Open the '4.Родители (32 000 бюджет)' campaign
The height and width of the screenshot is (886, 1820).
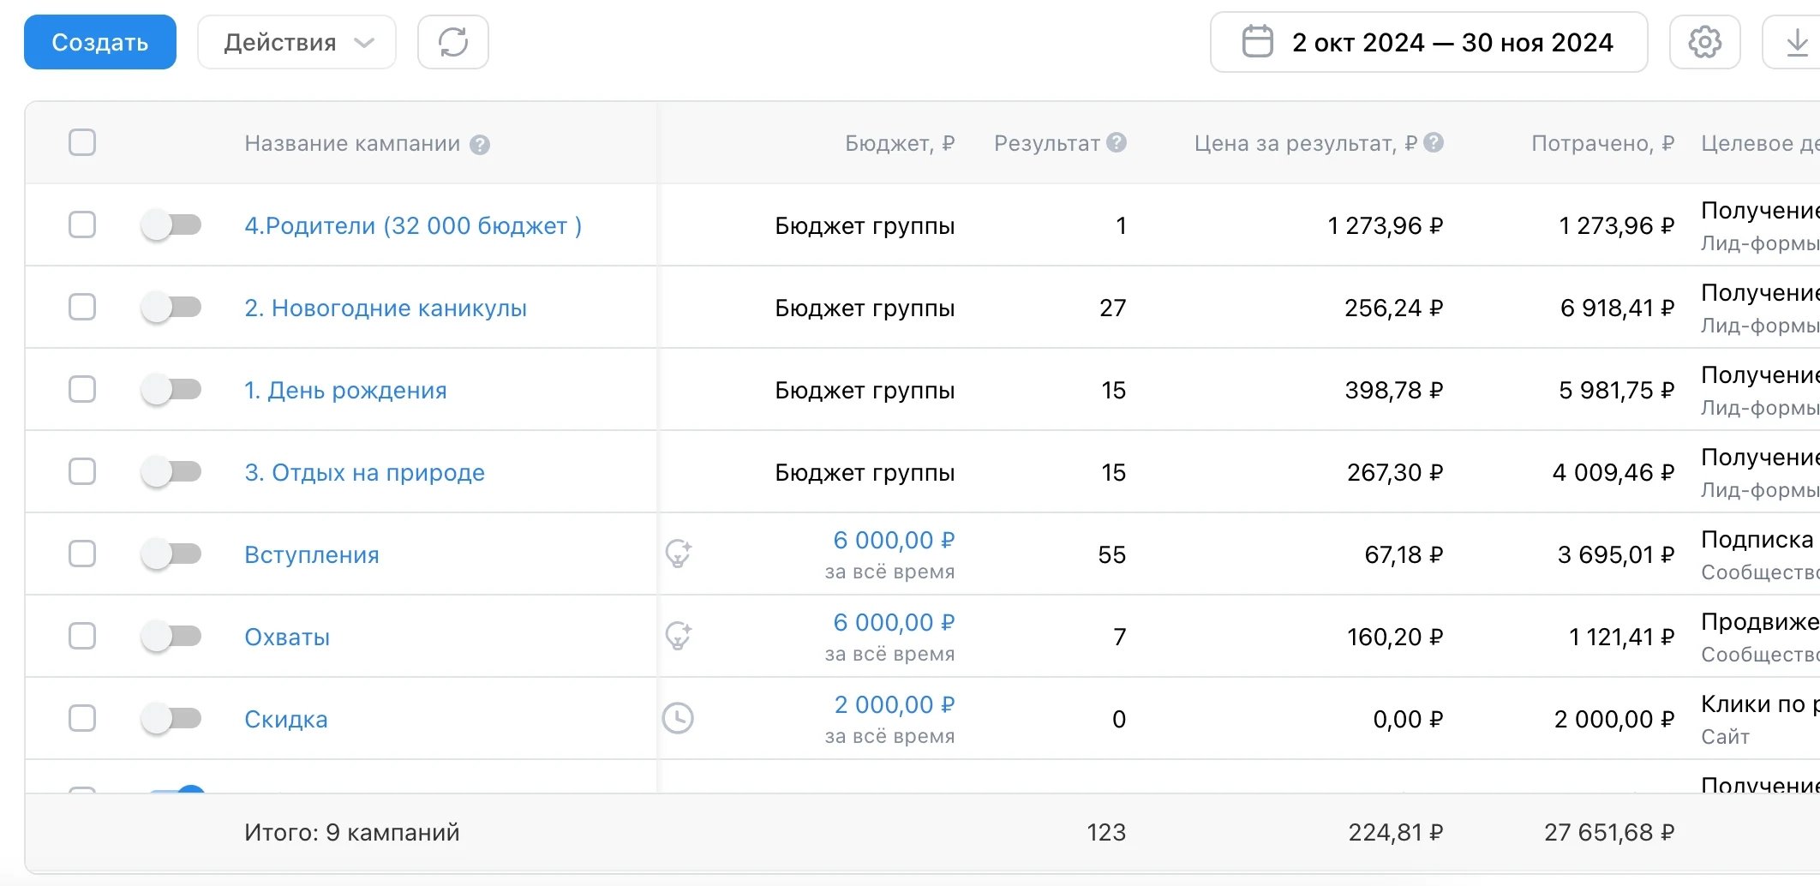[413, 225]
